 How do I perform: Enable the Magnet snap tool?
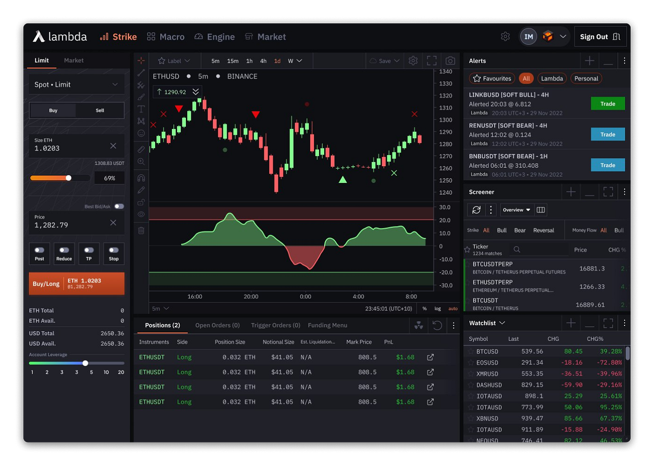(141, 177)
